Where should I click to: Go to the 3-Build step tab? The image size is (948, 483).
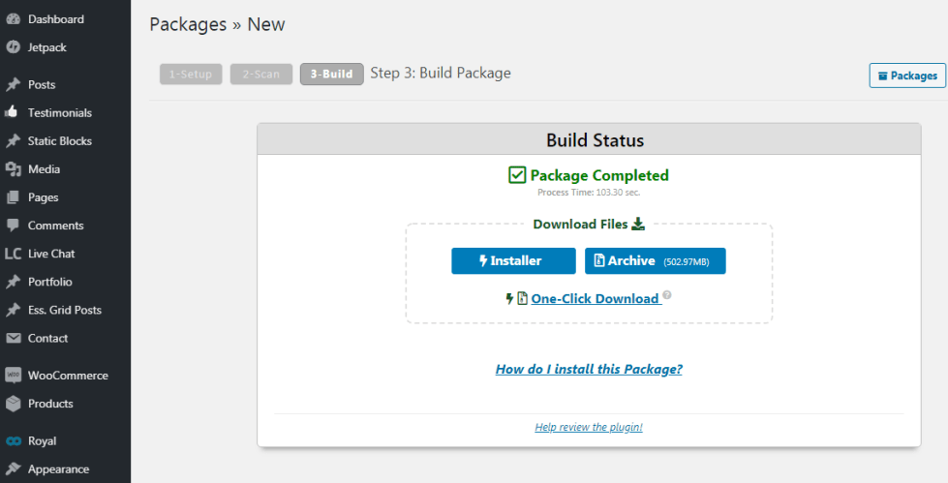pyautogui.click(x=331, y=74)
